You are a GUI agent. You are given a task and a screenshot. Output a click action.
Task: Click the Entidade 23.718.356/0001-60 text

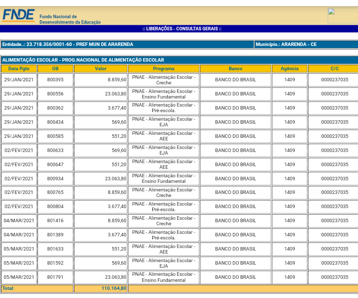[x=68, y=44]
